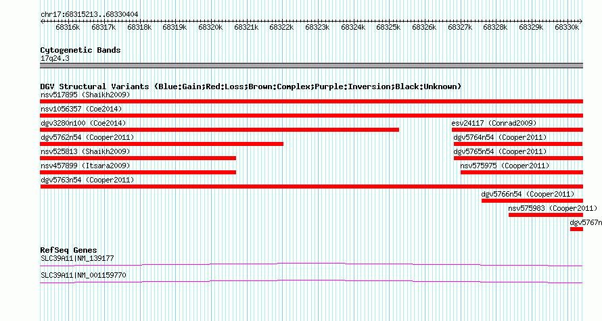Image resolution: width=602 pixels, height=321 pixels.
Task: Open dgv3280n100 (Coe2014) variant label
Action: pyautogui.click(x=83, y=123)
